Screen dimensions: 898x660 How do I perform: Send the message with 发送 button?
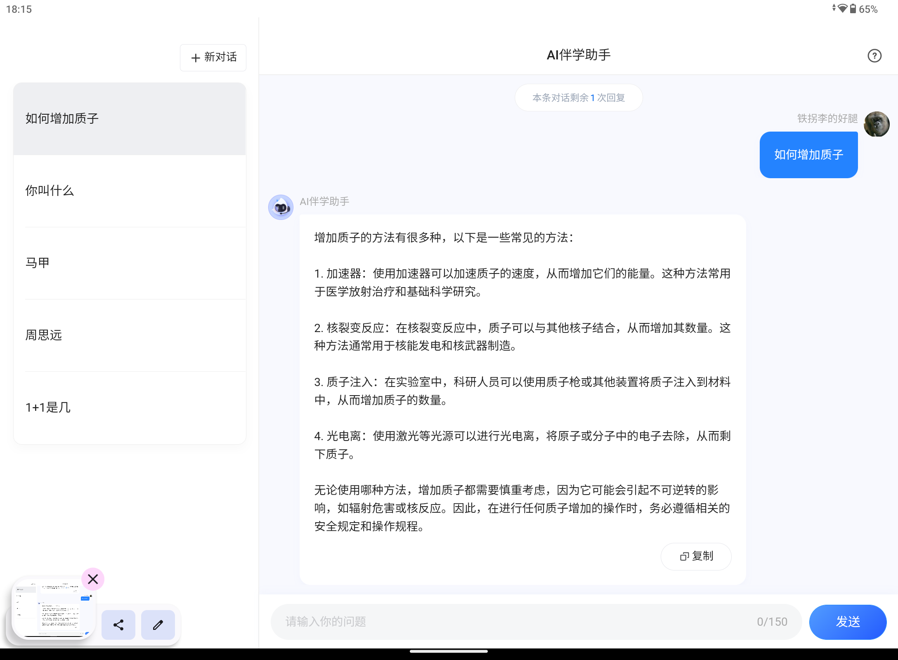click(x=848, y=622)
